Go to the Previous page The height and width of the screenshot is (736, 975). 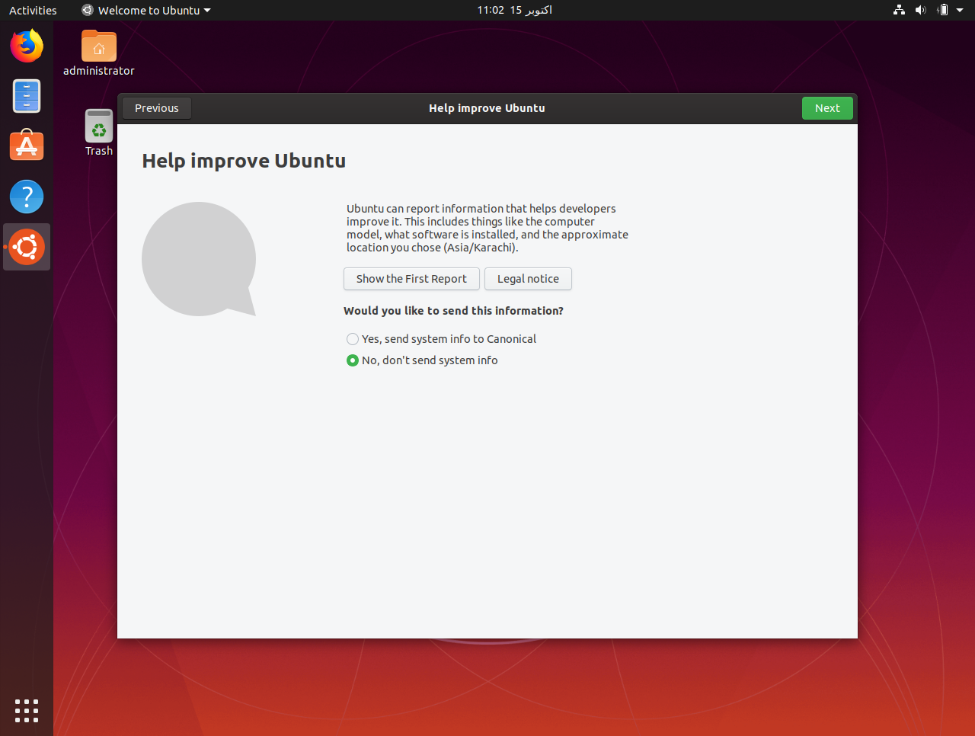tap(157, 108)
